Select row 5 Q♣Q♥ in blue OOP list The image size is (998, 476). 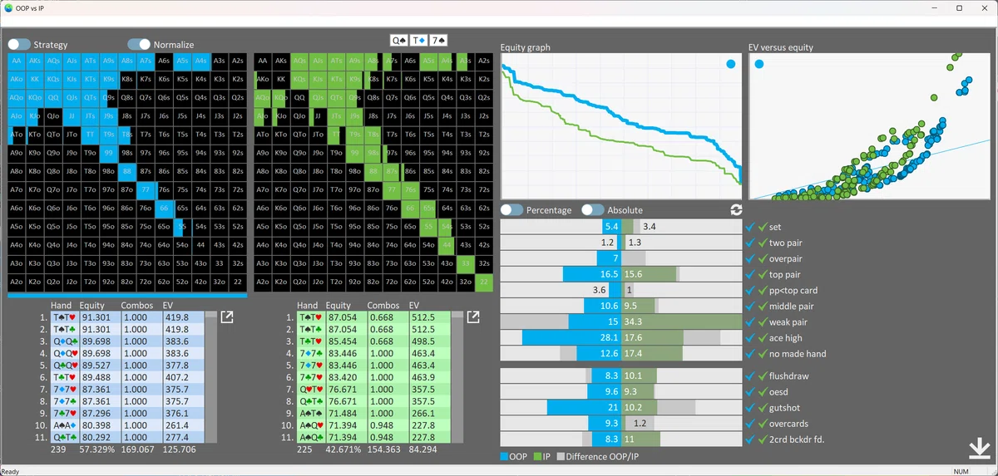click(x=126, y=366)
